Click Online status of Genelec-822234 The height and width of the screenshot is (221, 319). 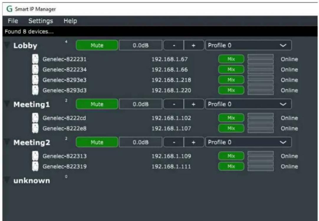[289, 69]
